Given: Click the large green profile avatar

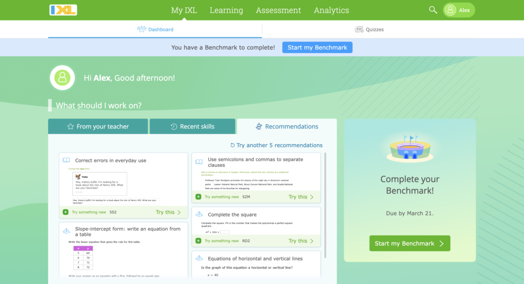Looking at the screenshot, I should pyautogui.click(x=62, y=77).
